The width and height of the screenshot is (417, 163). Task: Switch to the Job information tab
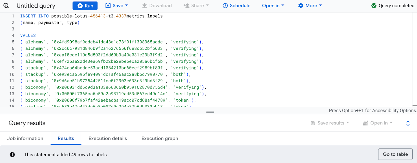[x=25, y=139]
